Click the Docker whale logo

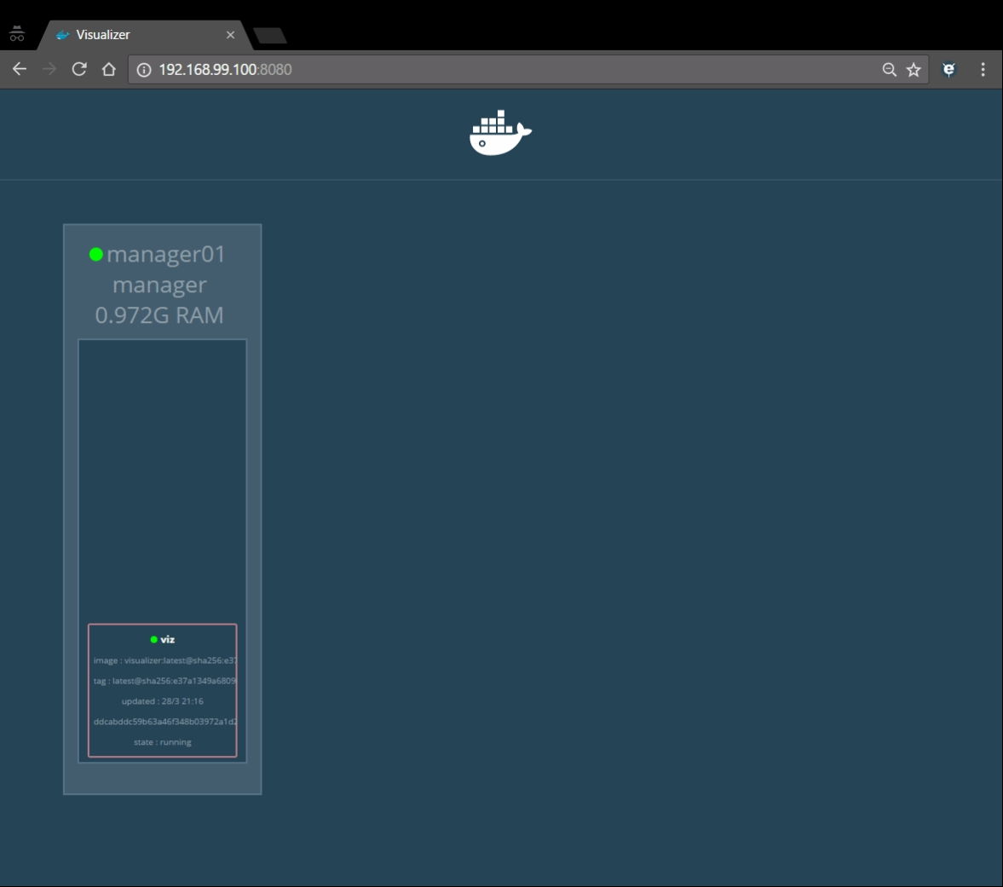coord(500,133)
